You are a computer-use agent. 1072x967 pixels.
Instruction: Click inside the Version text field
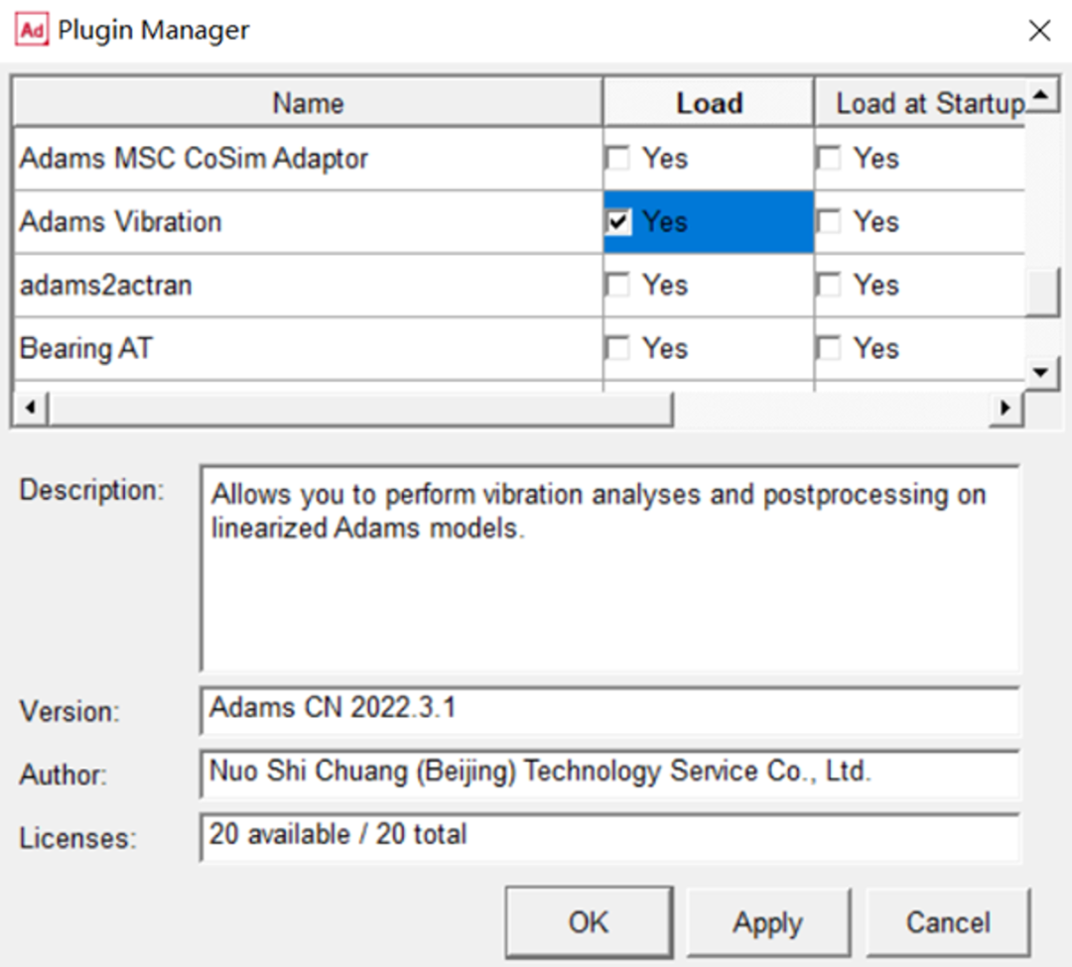click(x=609, y=710)
